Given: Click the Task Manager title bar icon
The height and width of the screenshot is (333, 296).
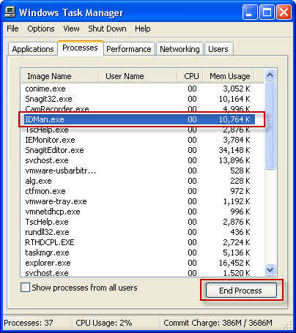Looking at the screenshot, I should pos(10,12).
